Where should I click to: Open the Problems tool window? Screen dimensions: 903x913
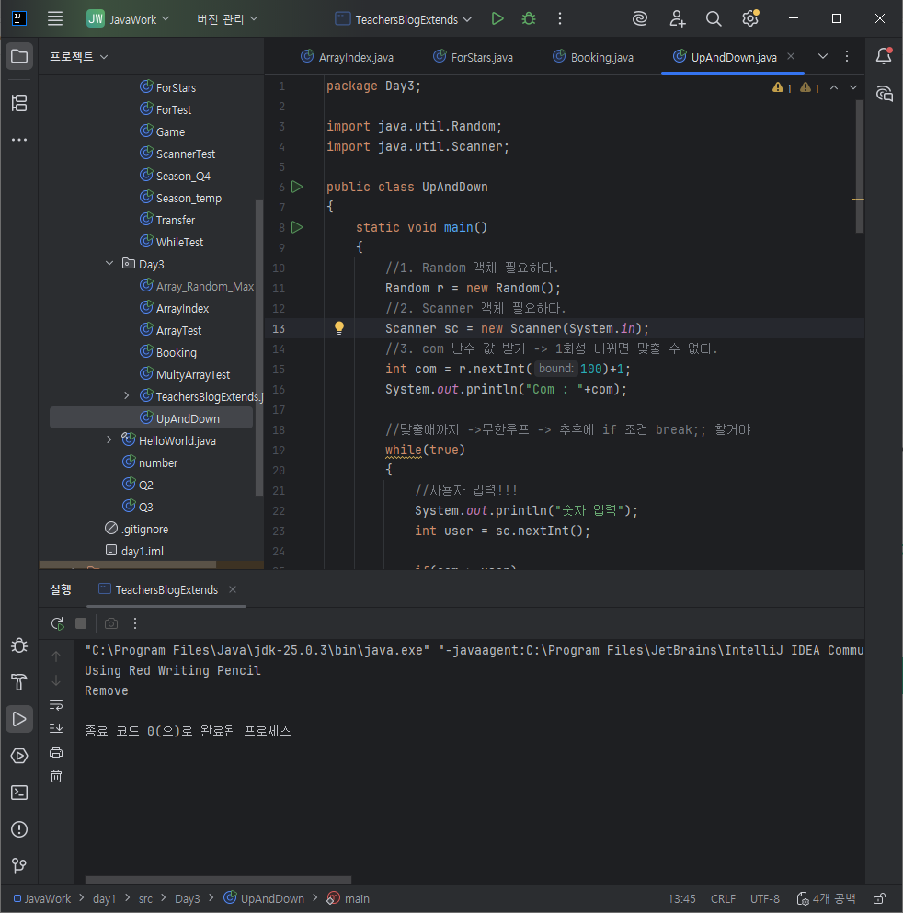(19, 829)
